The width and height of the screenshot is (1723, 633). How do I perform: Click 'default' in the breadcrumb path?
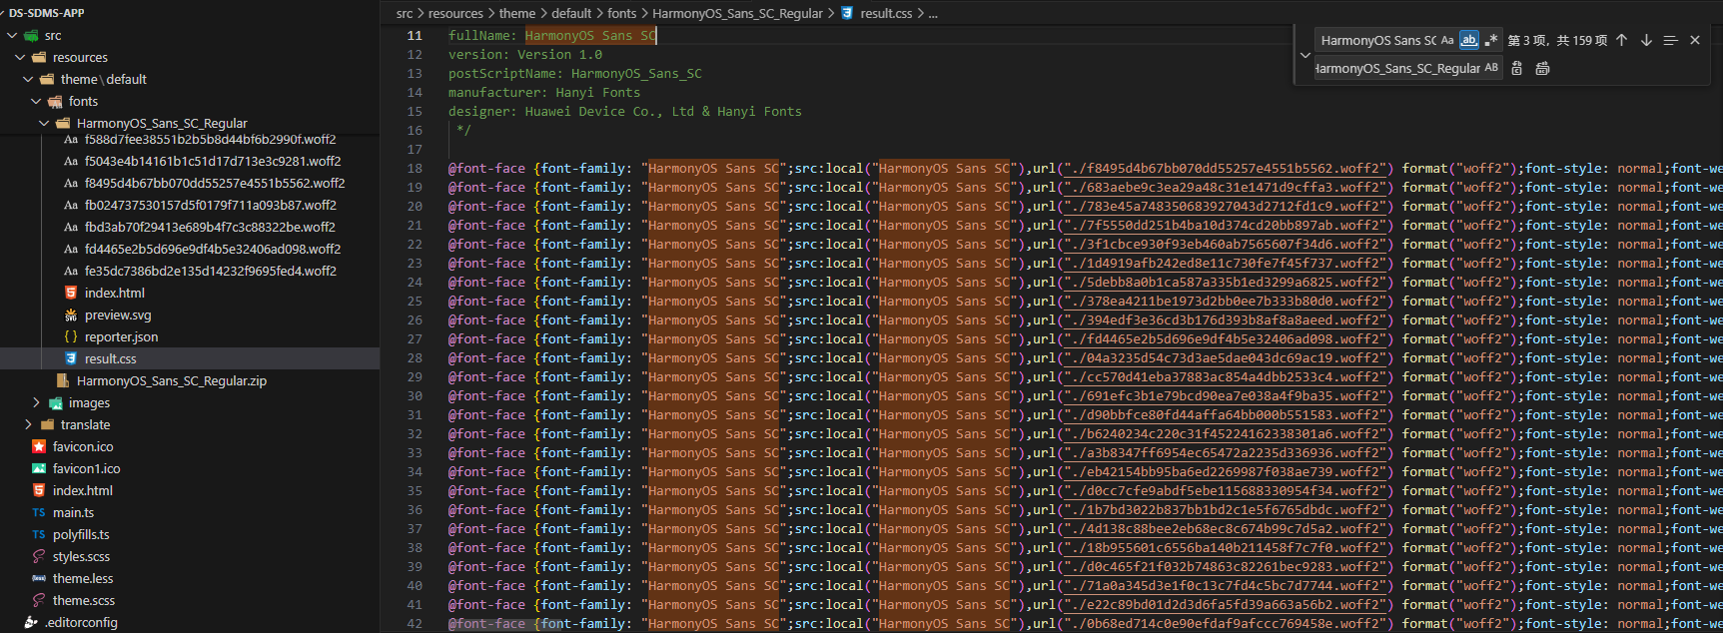[x=571, y=13]
